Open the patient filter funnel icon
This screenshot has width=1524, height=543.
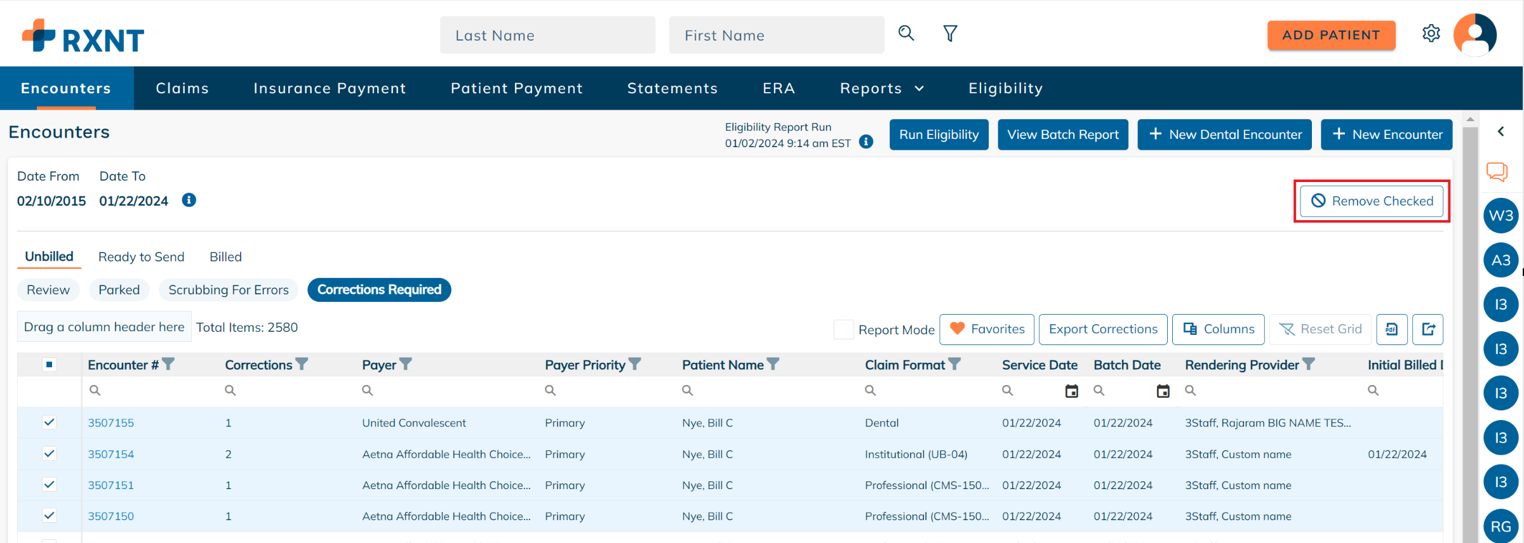950,34
